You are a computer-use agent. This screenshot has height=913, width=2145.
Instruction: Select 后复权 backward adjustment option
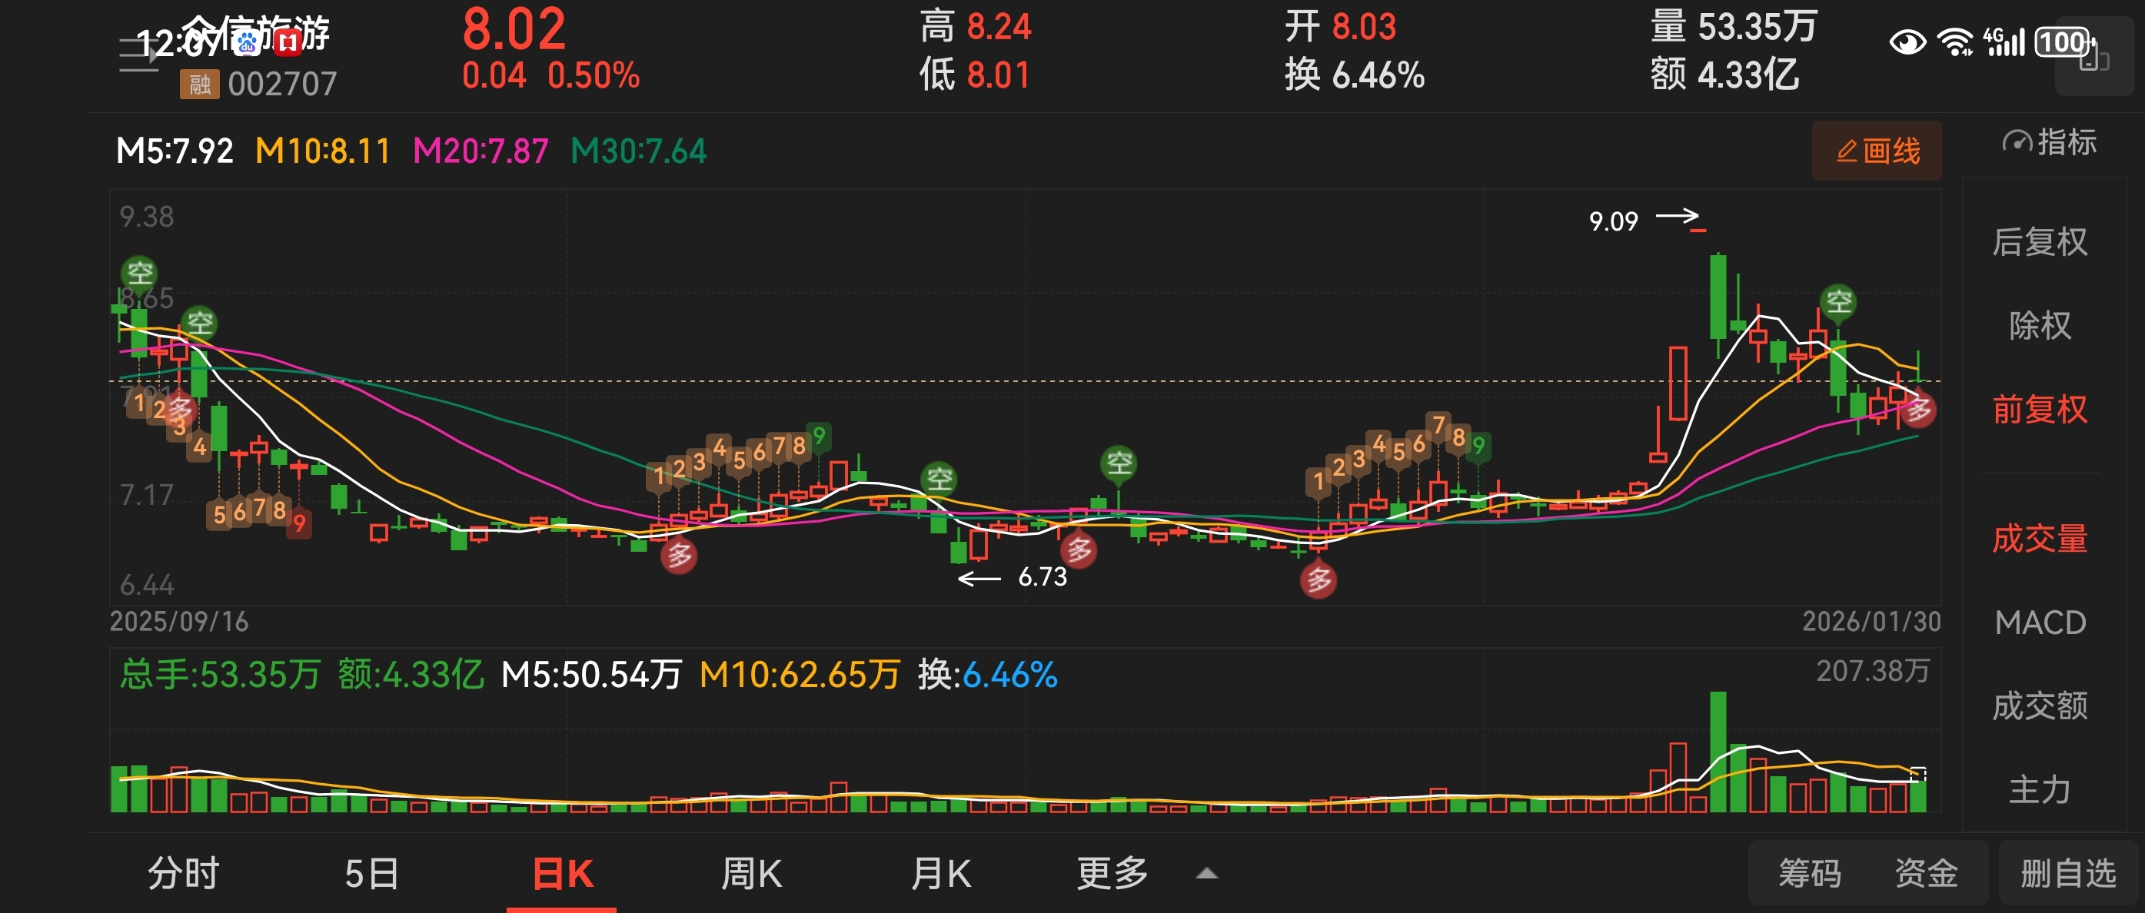click(2039, 242)
